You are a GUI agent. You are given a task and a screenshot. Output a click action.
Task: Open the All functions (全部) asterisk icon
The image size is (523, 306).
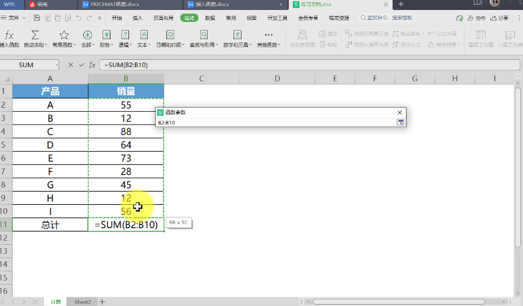point(87,35)
